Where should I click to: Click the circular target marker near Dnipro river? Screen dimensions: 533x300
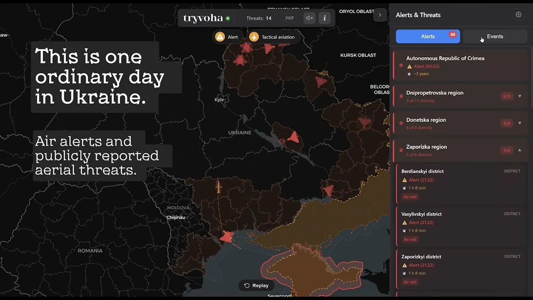[x=282, y=141]
